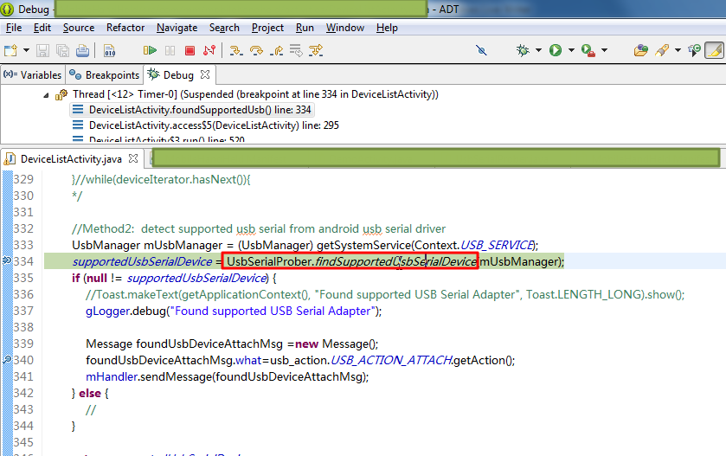The width and height of the screenshot is (726, 456).
Task: Click Eclipse Debug title bar icon
Action: tap(8, 9)
